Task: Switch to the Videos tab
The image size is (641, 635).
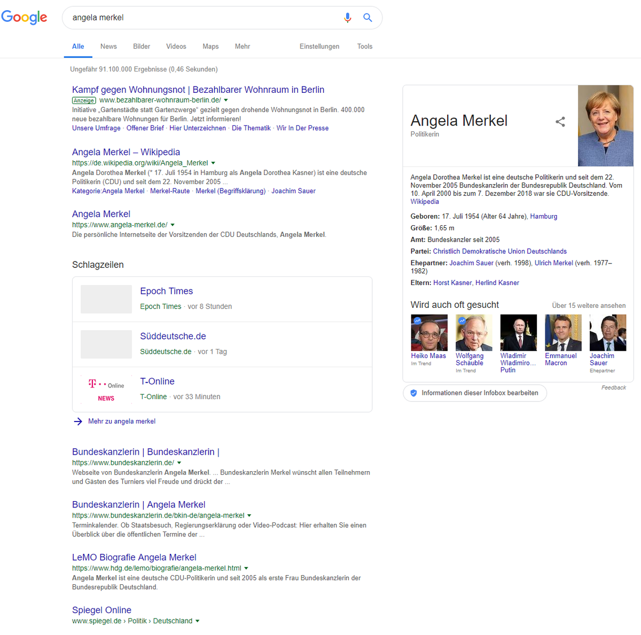Action: (176, 46)
